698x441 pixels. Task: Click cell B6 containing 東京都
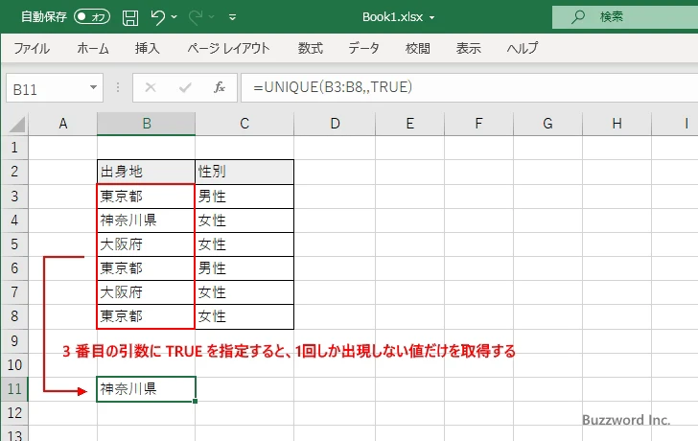146,268
